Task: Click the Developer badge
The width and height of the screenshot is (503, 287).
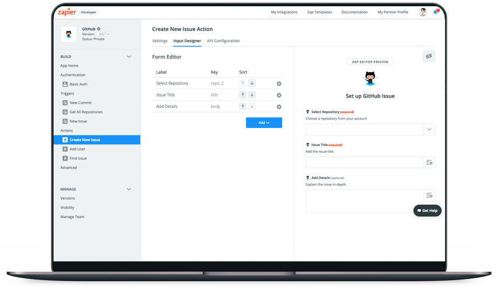Action: (89, 12)
